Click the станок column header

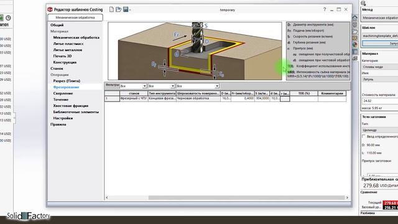click(x=134, y=93)
